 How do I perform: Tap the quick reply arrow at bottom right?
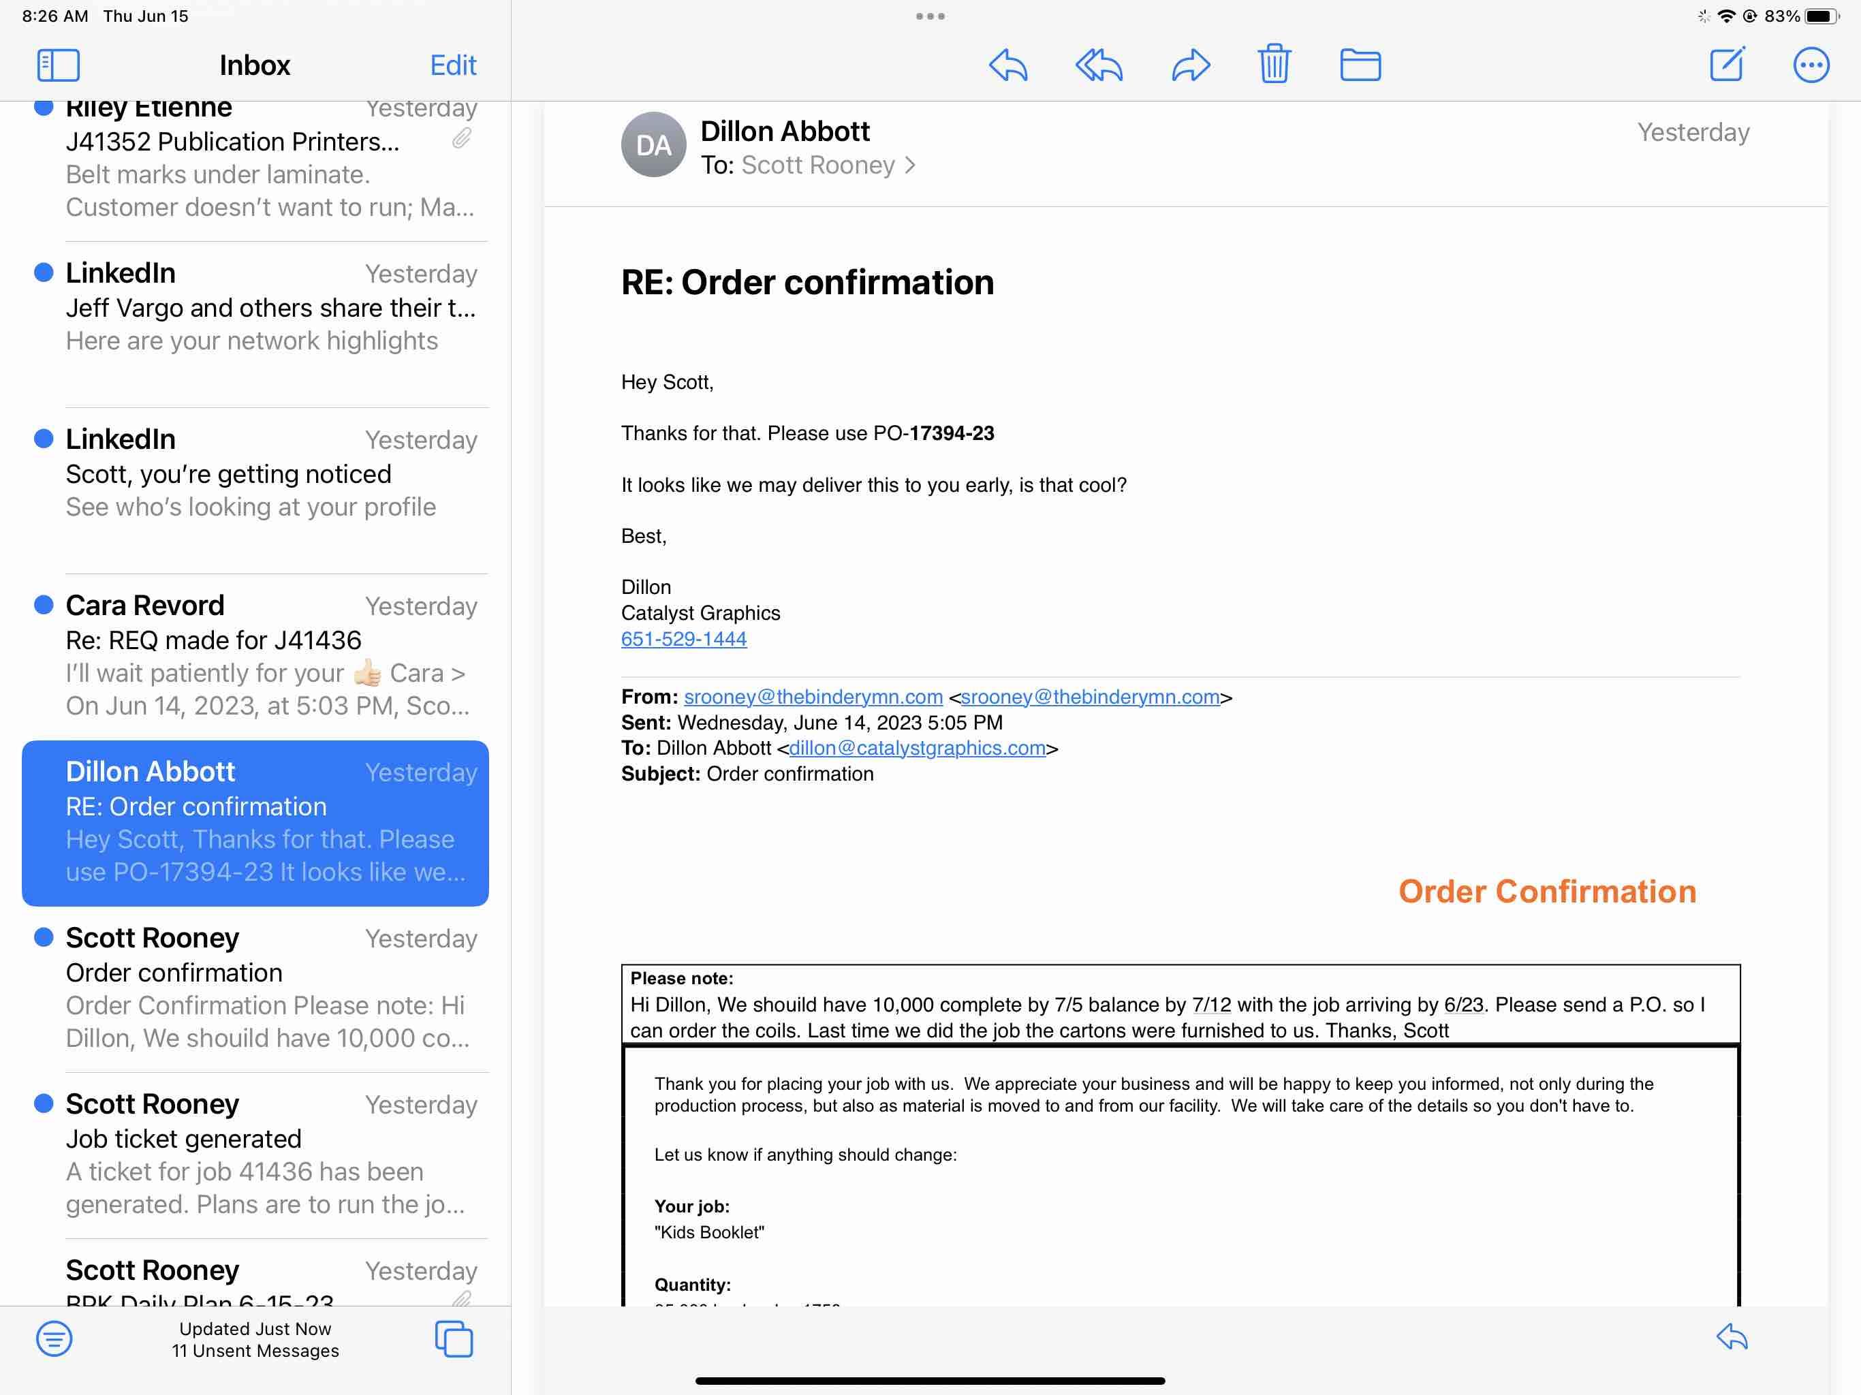pyautogui.click(x=1732, y=1336)
